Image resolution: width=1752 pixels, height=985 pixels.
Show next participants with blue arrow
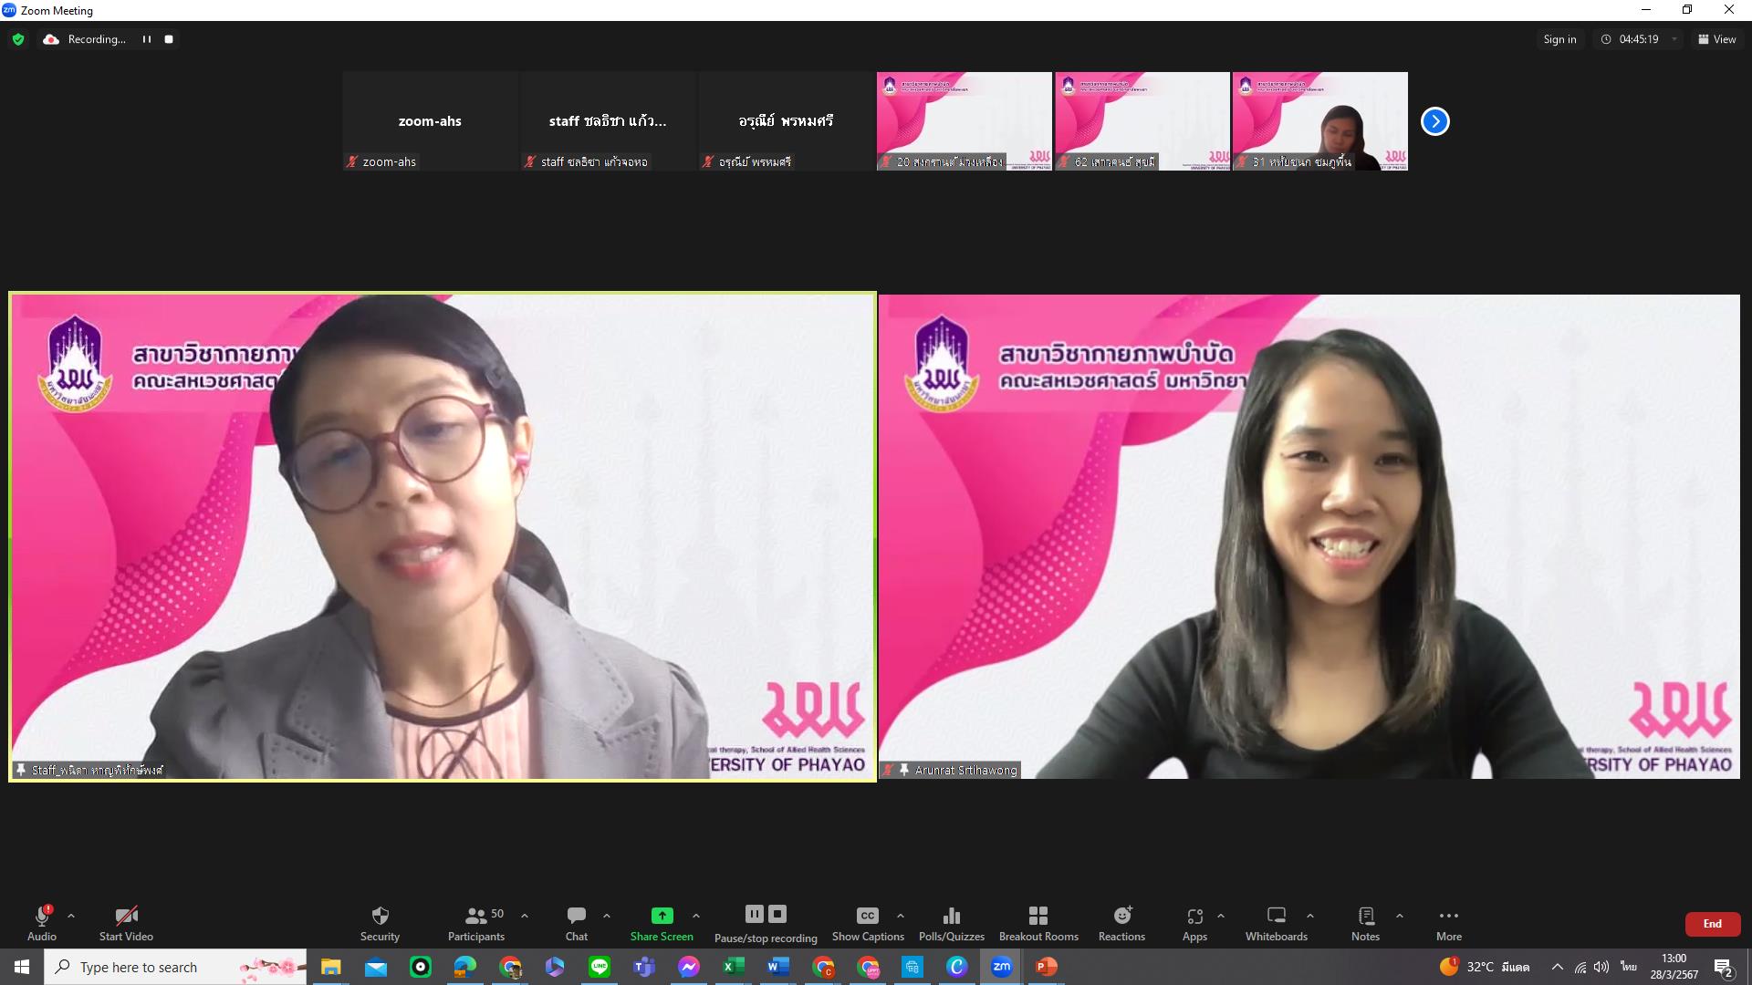1434,121
